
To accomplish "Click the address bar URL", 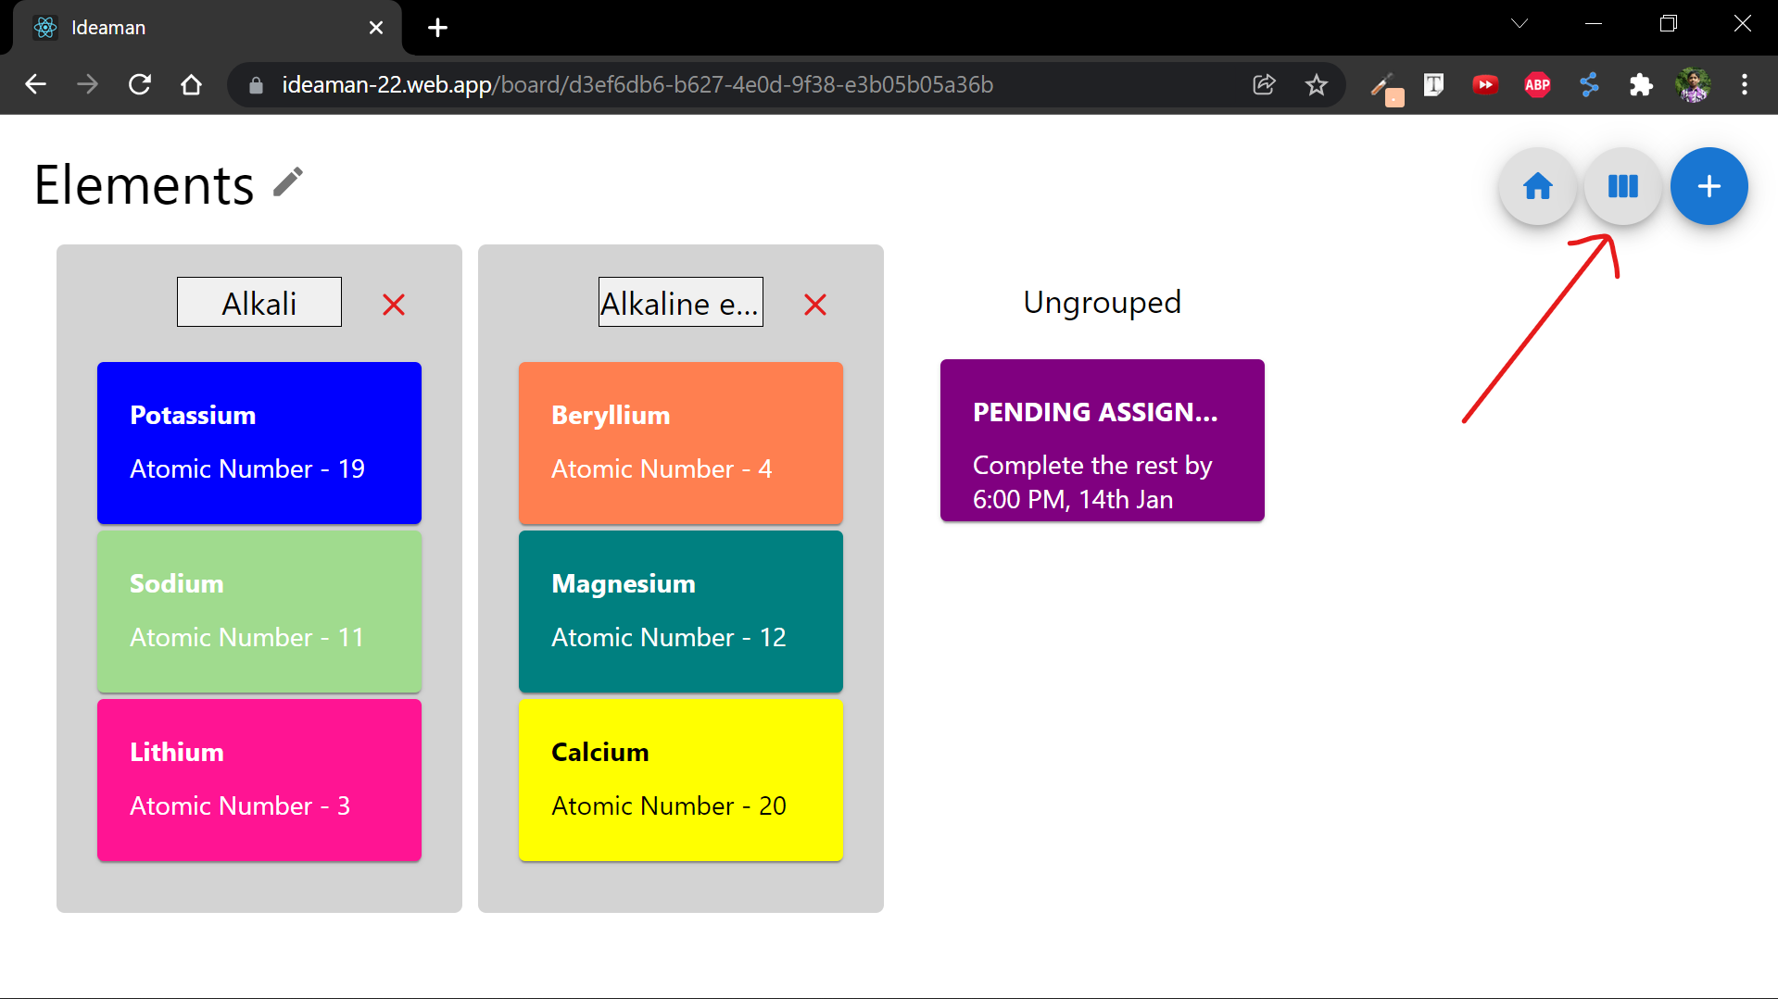I will pyautogui.click(x=637, y=84).
